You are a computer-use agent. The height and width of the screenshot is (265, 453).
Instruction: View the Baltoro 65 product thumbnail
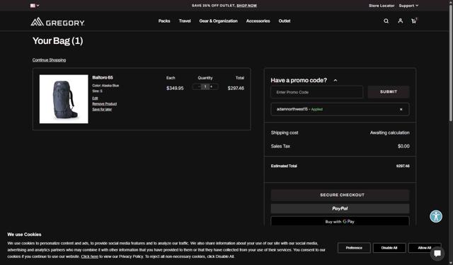pyautogui.click(x=64, y=99)
